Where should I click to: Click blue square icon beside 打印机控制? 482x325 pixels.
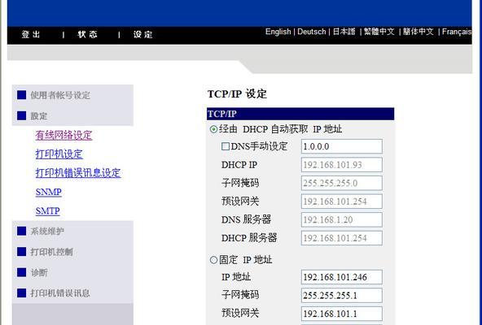[21, 252]
